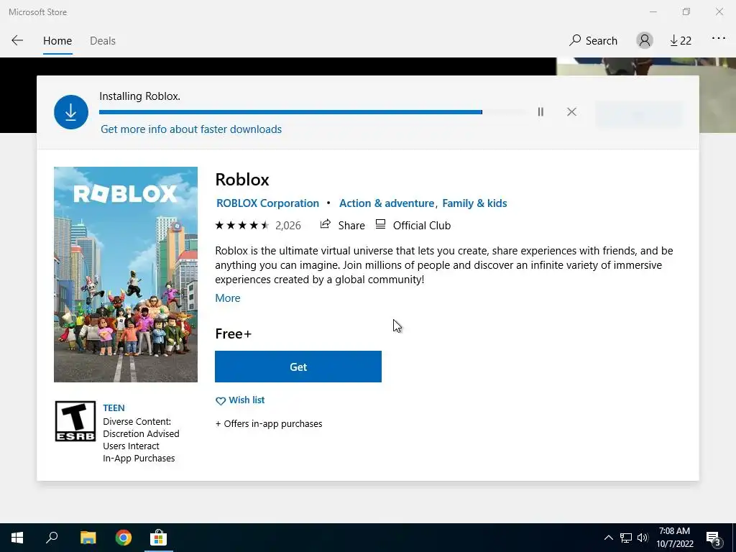The image size is (736, 552).
Task: Share the Roblox app page
Action: [x=342, y=225]
